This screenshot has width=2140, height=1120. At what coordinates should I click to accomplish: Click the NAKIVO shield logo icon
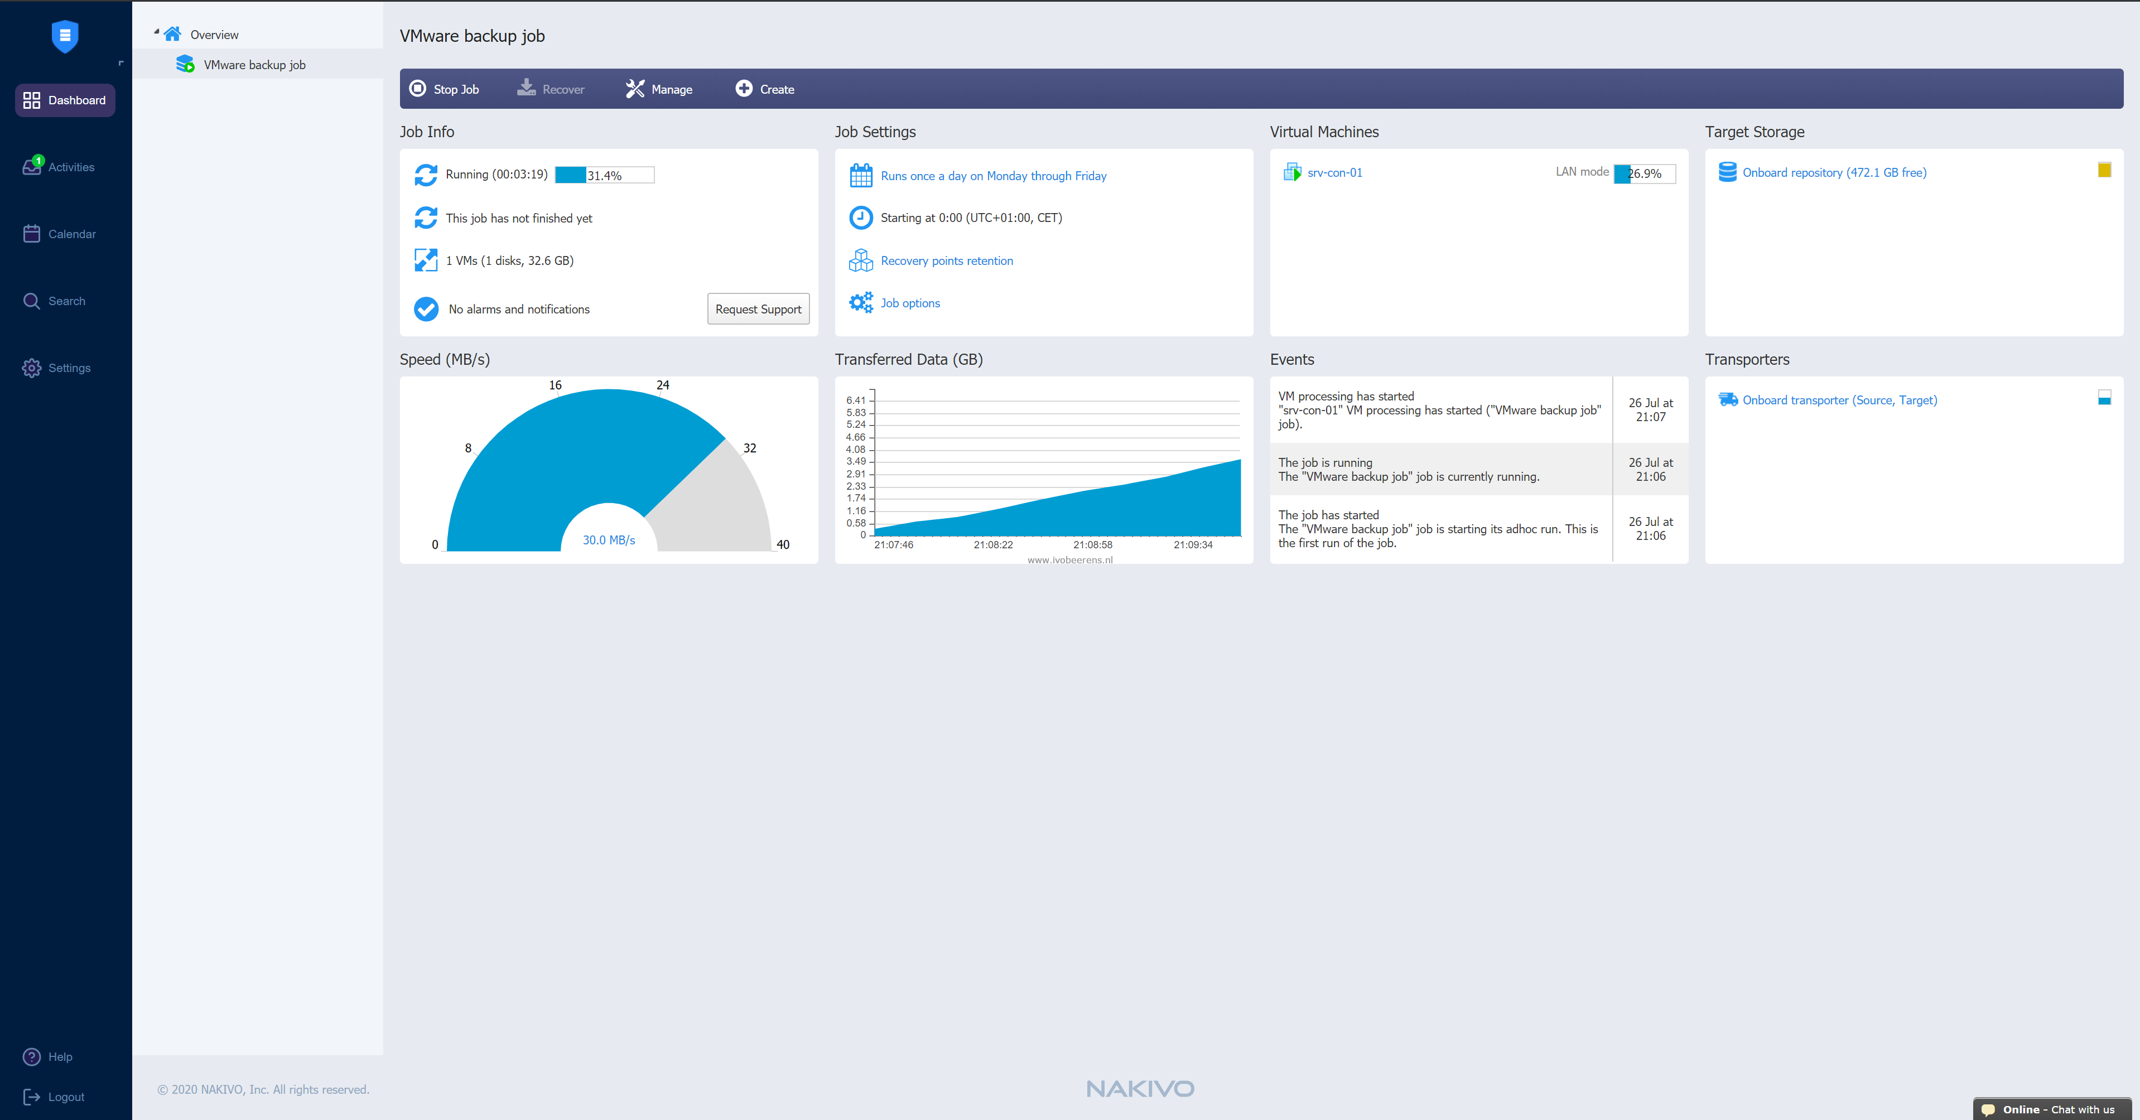[65, 36]
